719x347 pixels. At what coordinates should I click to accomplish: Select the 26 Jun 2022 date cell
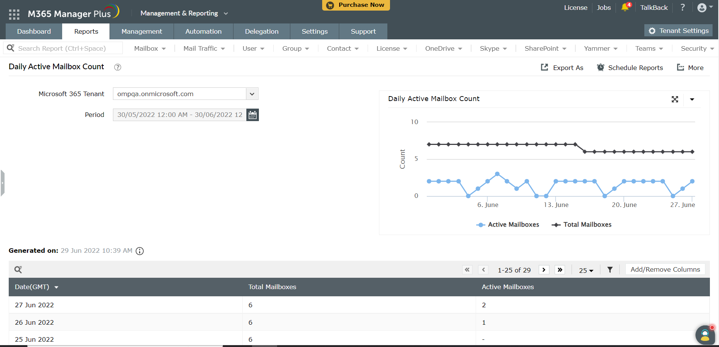(x=34, y=322)
